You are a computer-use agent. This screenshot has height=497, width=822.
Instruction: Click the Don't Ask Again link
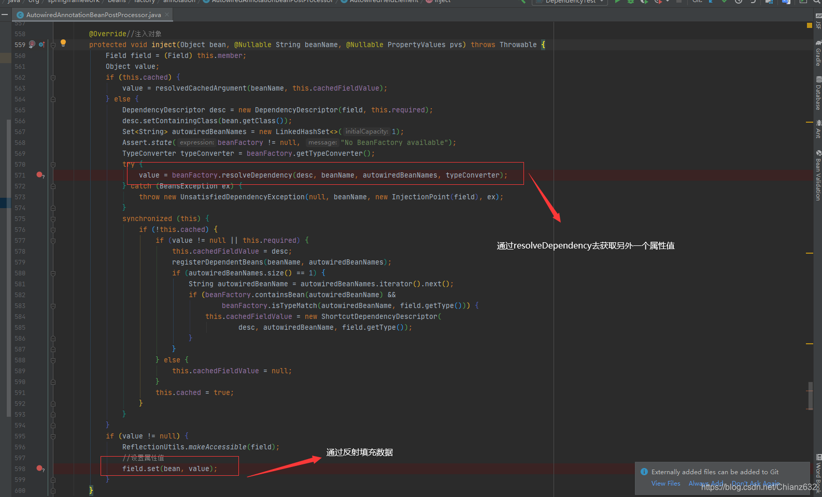pos(756,484)
